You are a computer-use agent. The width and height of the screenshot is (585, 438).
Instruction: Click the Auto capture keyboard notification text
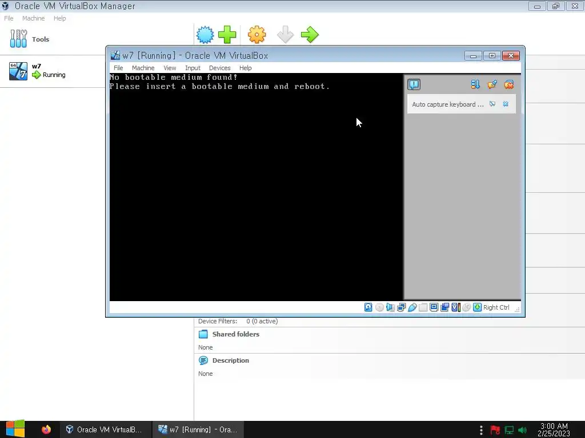(448, 104)
